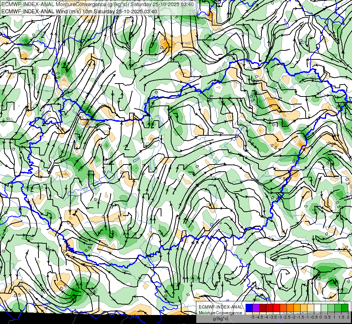The width and height of the screenshot is (352, 324).
Task: Select the palest green legend swatch
Action: pyautogui.click(x=324, y=308)
